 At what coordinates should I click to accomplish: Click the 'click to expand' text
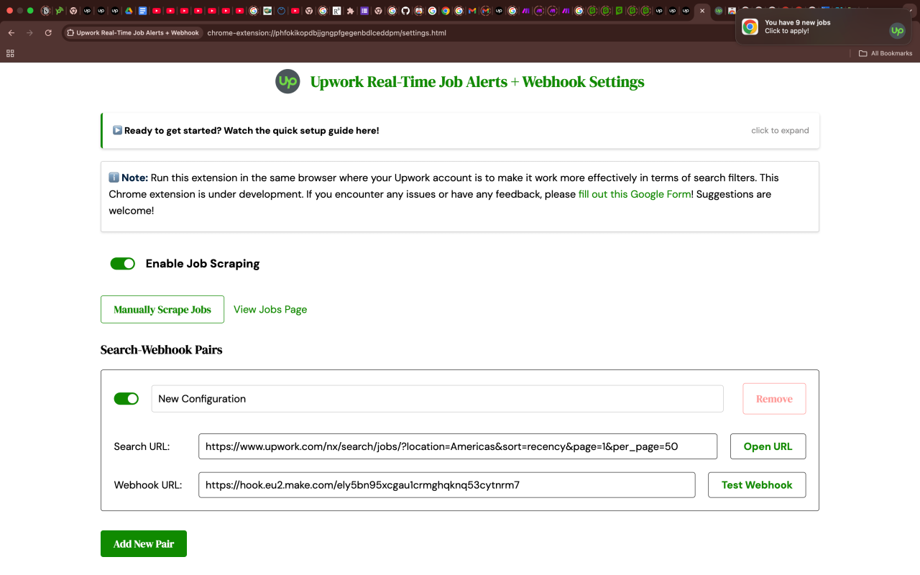point(780,131)
